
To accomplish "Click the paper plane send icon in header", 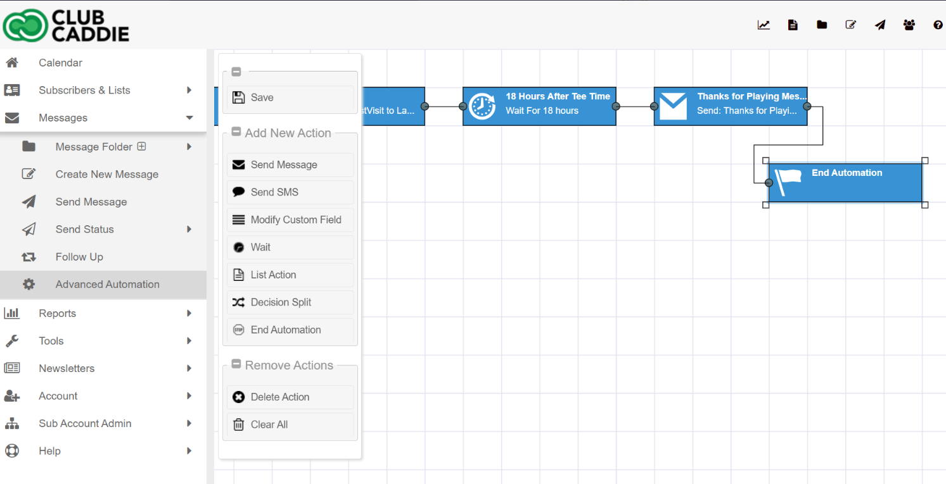I will click(880, 25).
